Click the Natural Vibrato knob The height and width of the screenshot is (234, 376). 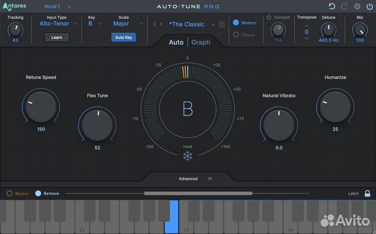click(279, 125)
